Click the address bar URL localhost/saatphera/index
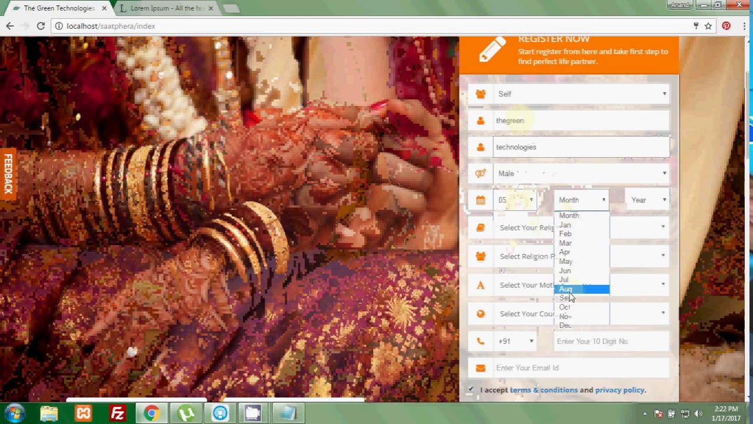Image resolution: width=753 pixels, height=424 pixels. pos(111,26)
